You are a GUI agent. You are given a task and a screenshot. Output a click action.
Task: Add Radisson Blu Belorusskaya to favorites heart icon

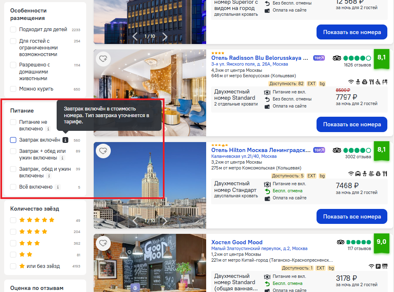coord(103,59)
